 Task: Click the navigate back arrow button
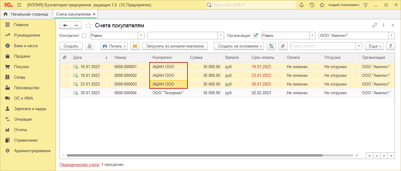[65, 25]
